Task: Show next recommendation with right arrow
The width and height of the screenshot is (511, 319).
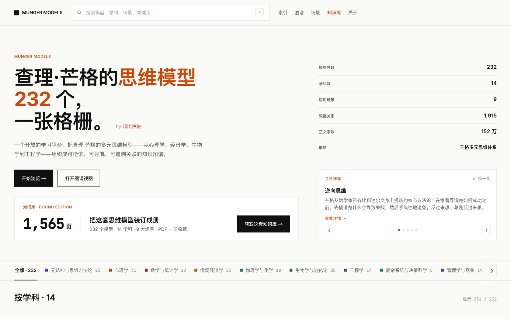Action: [486, 230]
